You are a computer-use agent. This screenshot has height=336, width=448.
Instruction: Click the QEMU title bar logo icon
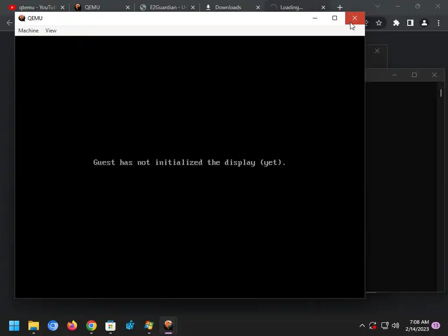pos(22,18)
